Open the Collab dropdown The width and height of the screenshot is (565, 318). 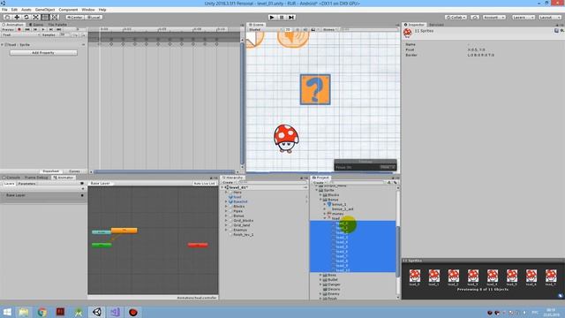pos(456,17)
